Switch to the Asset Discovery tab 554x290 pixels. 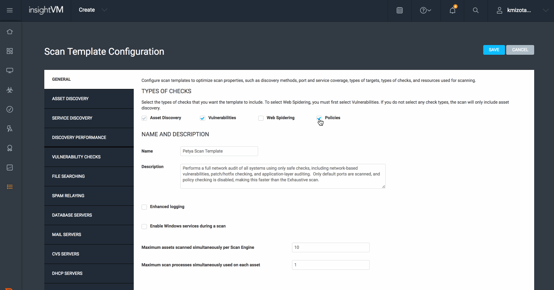coord(89,99)
